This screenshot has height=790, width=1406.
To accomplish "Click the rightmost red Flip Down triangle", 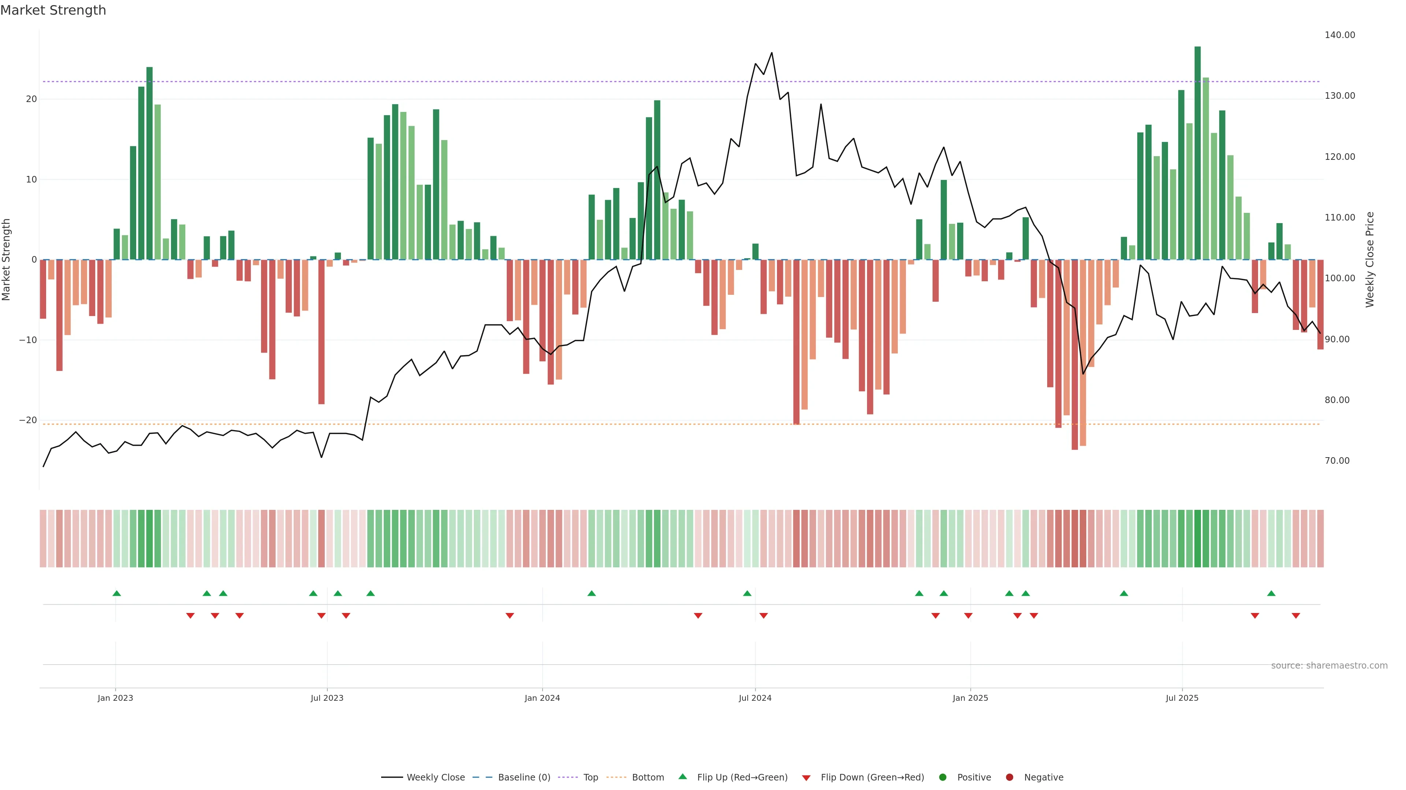I will tap(1296, 616).
